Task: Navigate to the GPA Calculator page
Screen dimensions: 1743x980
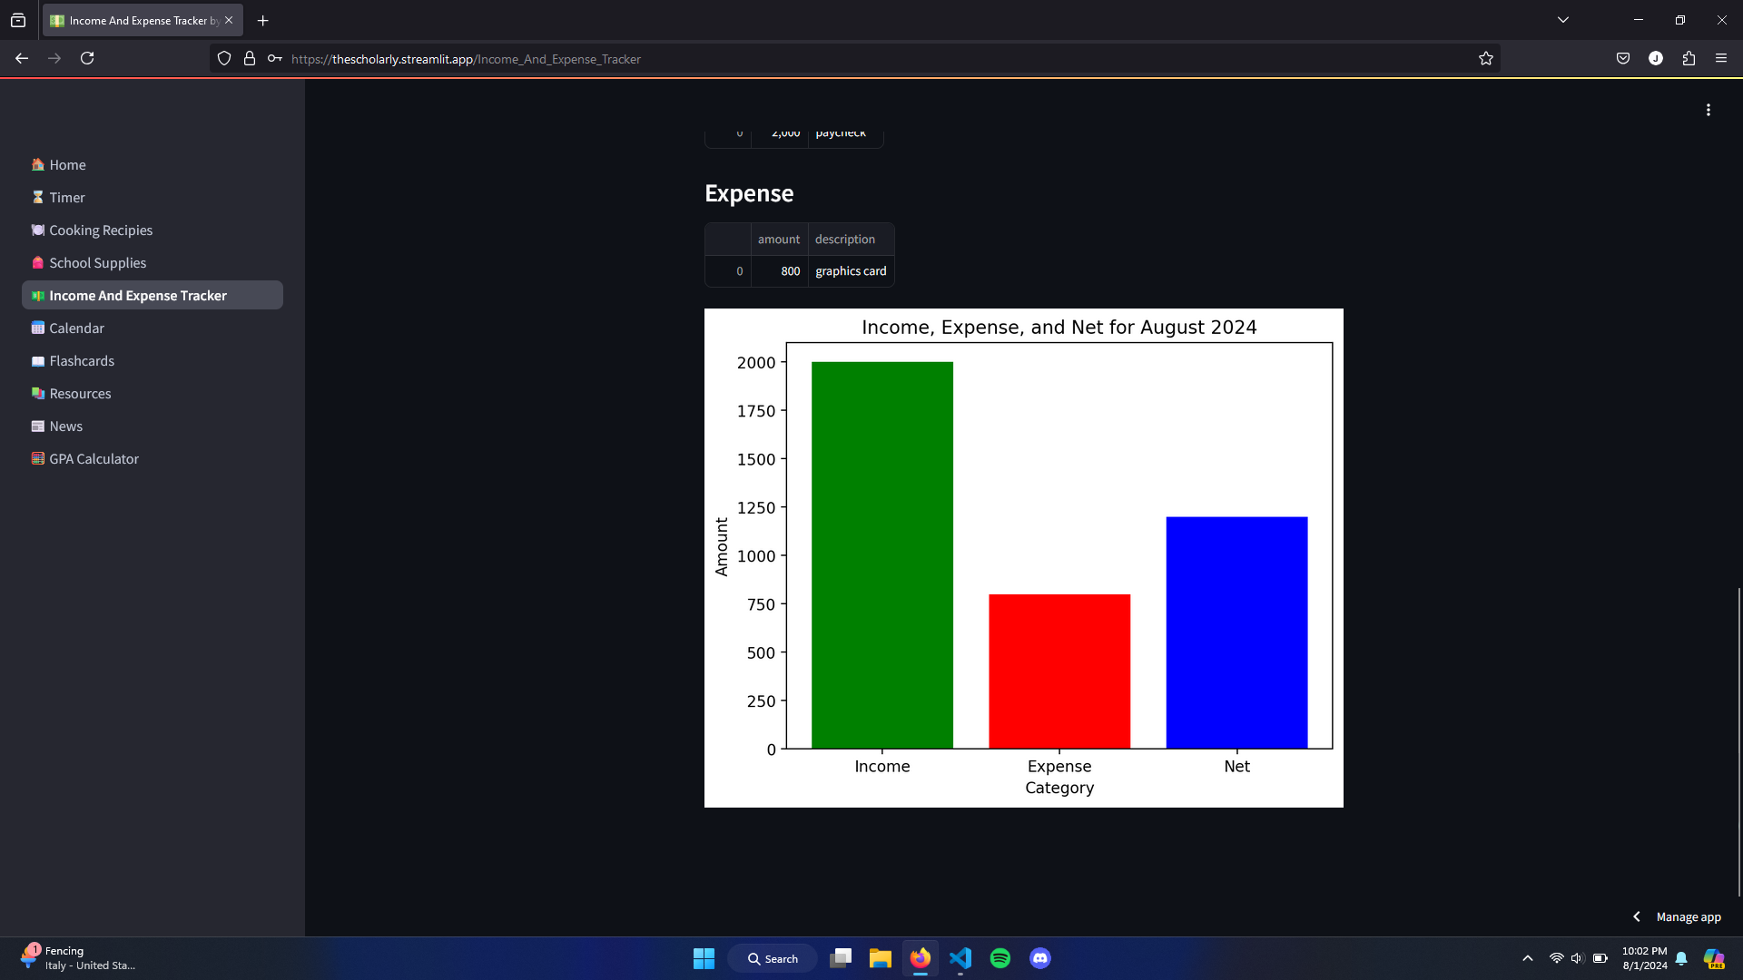Action: 94,459
